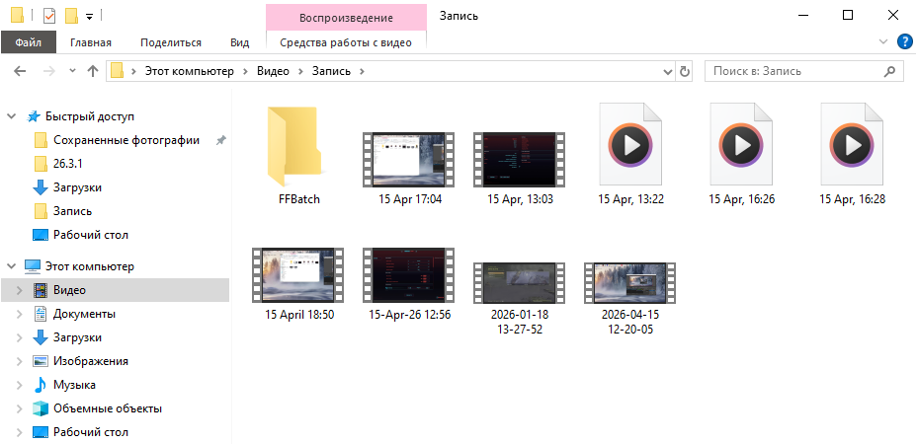Switch to the Поделиться ribbon tab
Image resolution: width=917 pixels, height=444 pixels.
click(171, 42)
